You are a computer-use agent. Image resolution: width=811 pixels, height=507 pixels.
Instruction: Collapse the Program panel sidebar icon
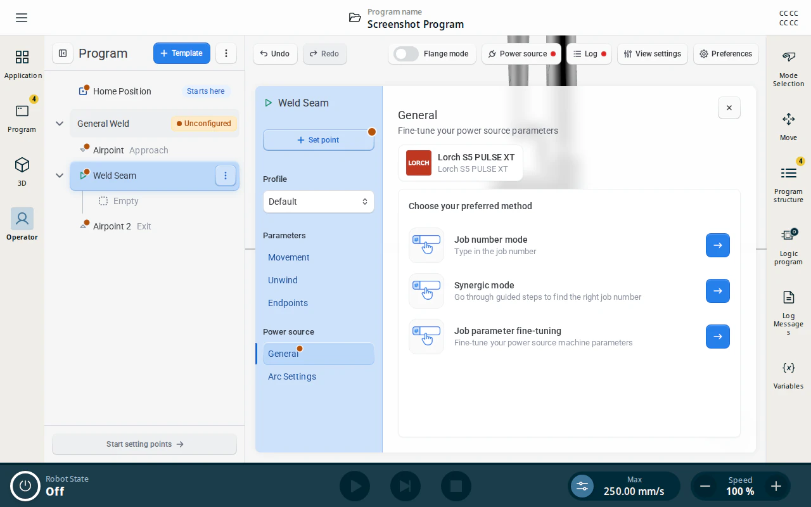coord(63,53)
